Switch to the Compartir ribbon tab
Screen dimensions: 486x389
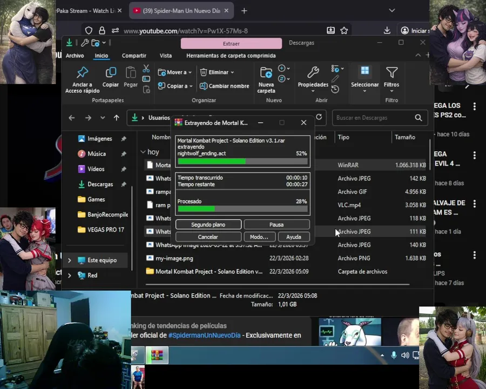tap(134, 56)
